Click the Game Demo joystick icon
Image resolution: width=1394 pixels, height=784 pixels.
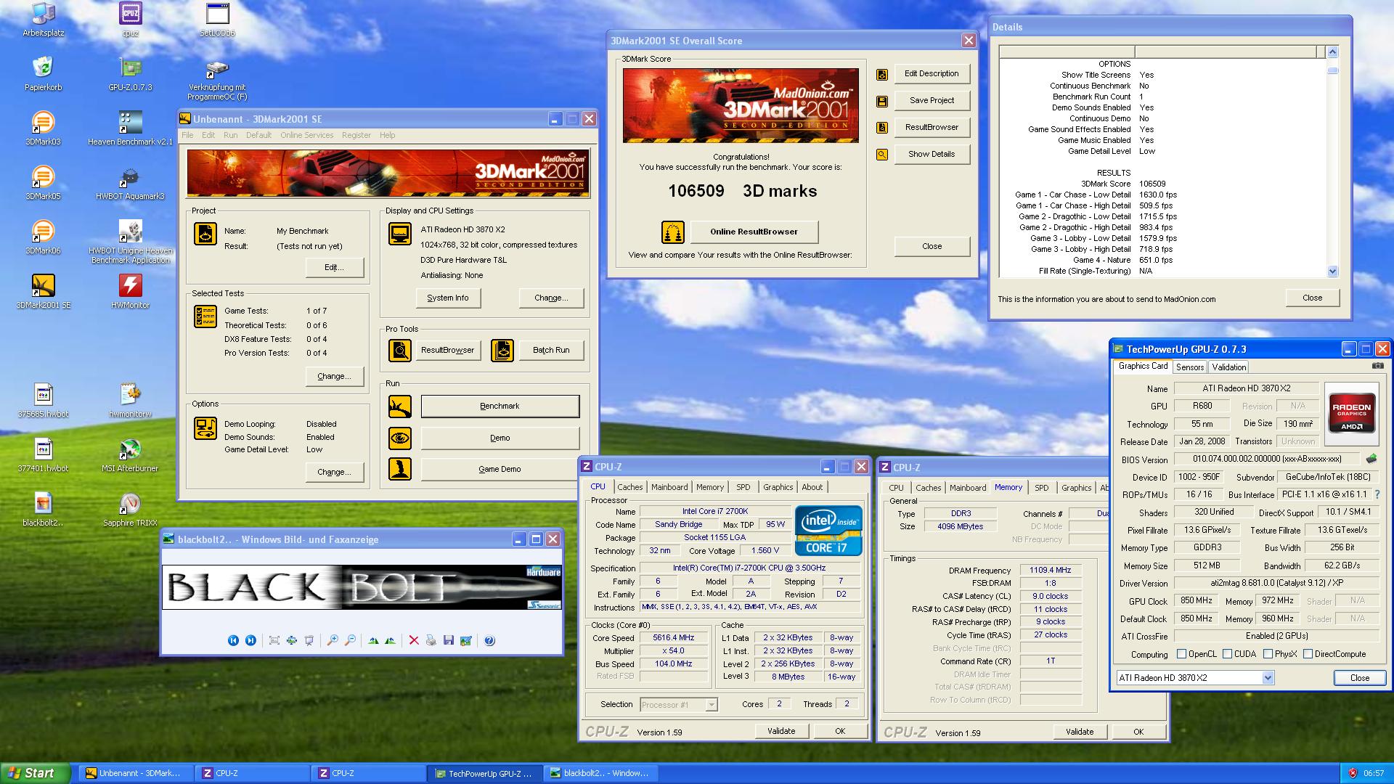(x=400, y=470)
